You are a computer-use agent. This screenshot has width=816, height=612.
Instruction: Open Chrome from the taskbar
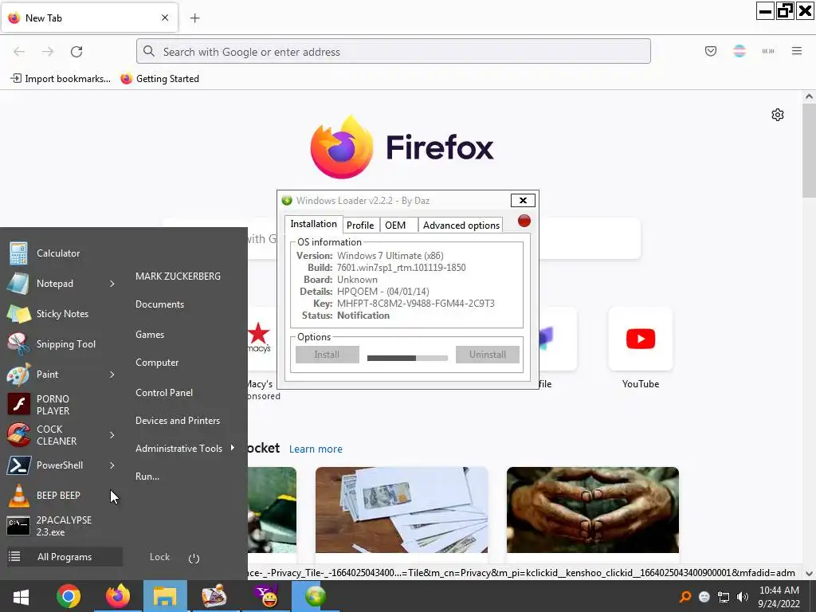coord(69,596)
